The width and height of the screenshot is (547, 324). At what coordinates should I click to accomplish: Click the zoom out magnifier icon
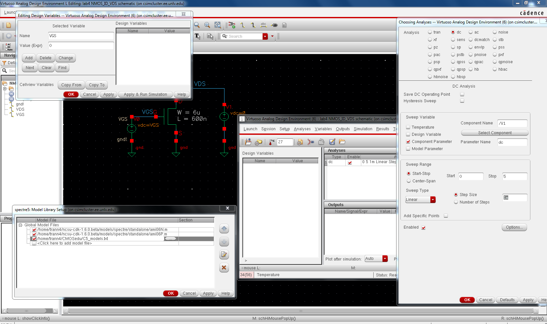(197, 25)
